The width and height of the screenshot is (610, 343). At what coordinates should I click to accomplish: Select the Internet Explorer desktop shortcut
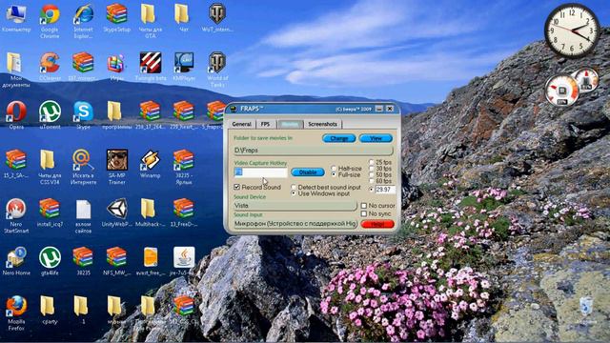pos(83,21)
